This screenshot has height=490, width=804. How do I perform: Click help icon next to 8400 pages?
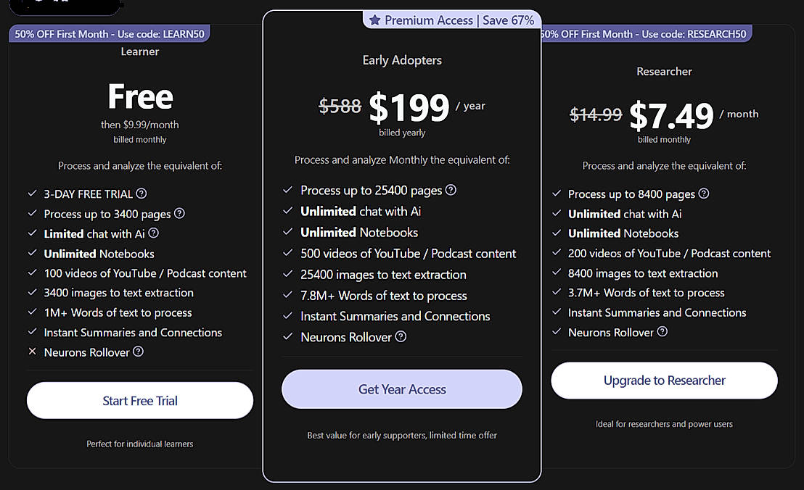(x=704, y=194)
